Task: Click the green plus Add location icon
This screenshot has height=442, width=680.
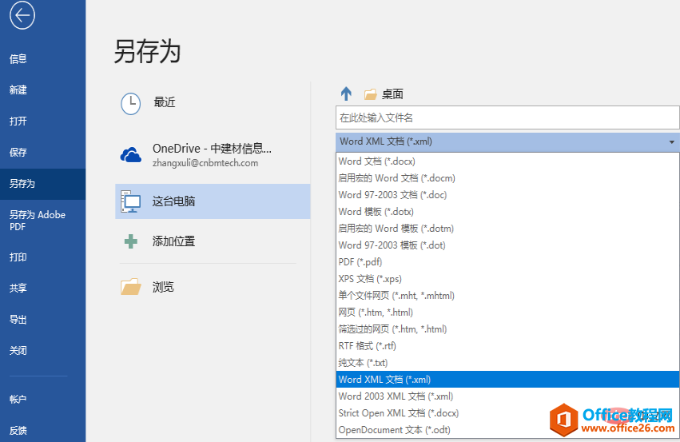Action: (x=130, y=241)
